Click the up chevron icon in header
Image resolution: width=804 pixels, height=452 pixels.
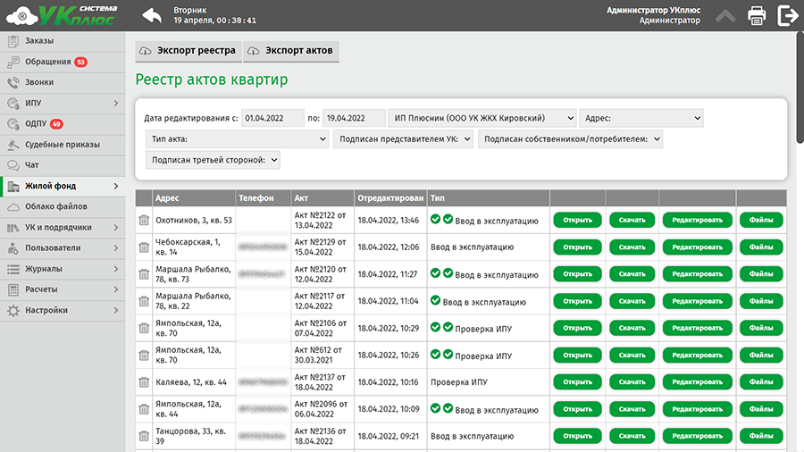tap(725, 16)
